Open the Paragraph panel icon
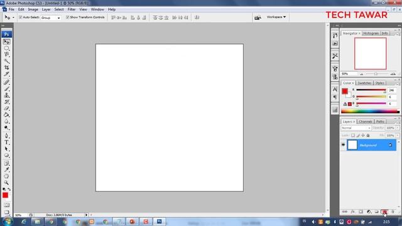This screenshot has width=402, height=226. (x=335, y=97)
